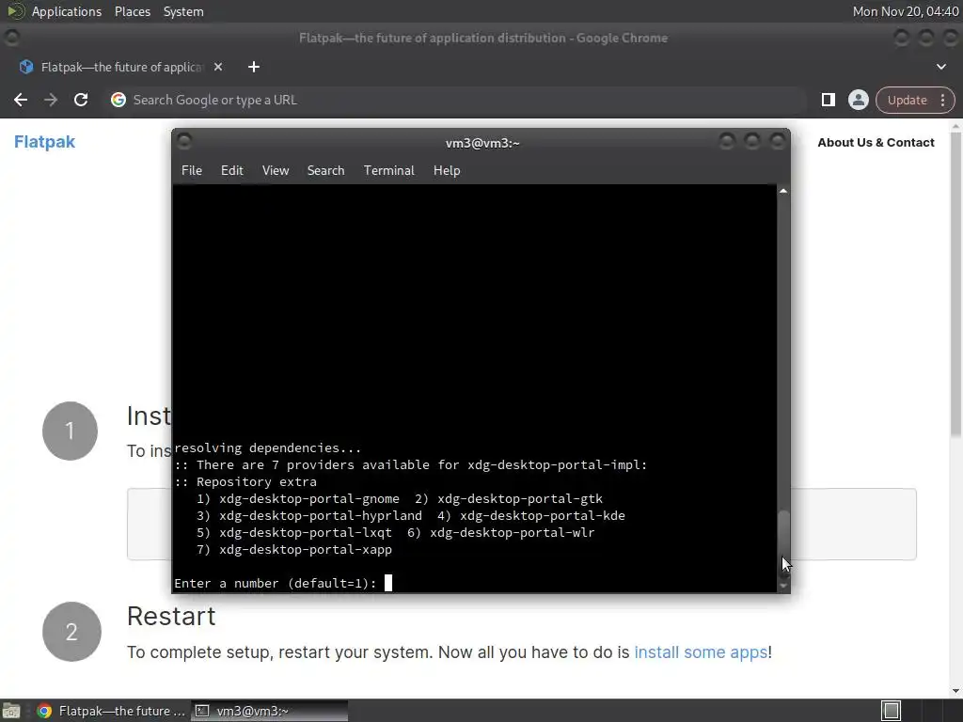Click the Restart heading

[x=171, y=617]
